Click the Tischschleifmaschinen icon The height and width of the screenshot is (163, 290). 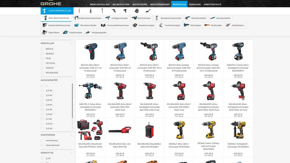(103, 25)
